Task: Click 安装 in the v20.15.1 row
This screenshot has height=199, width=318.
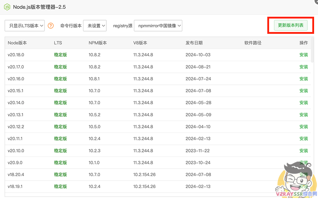Action: click(304, 91)
